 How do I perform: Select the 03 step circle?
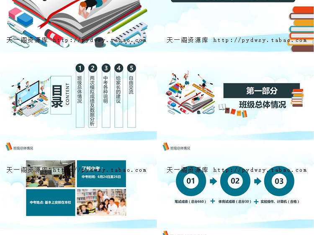279,181
